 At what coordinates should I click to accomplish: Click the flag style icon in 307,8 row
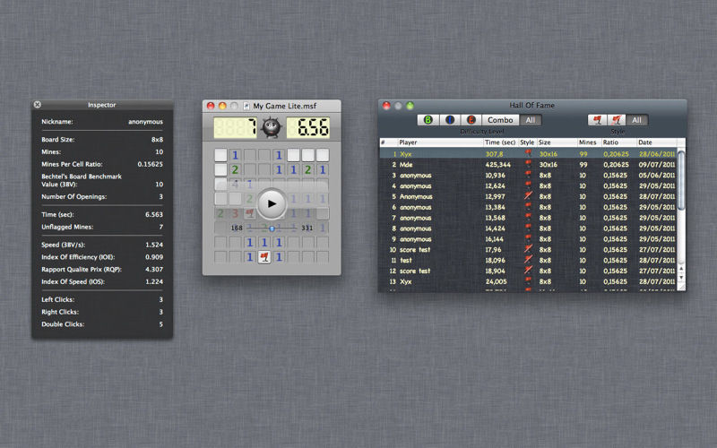tap(529, 153)
